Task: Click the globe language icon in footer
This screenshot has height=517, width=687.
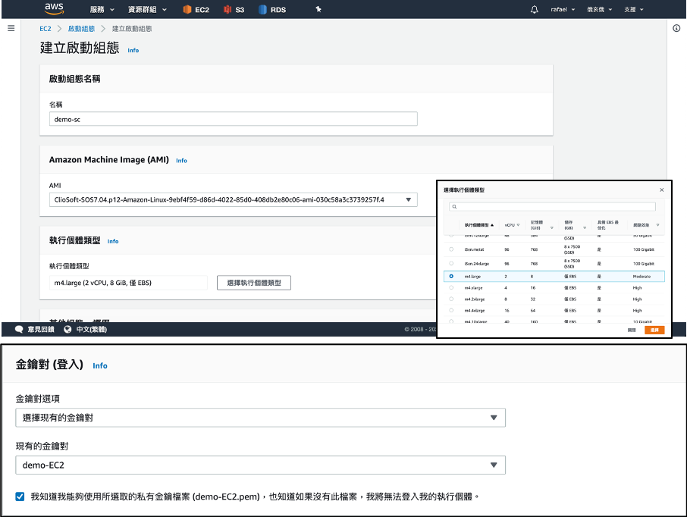Action: pyautogui.click(x=67, y=330)
